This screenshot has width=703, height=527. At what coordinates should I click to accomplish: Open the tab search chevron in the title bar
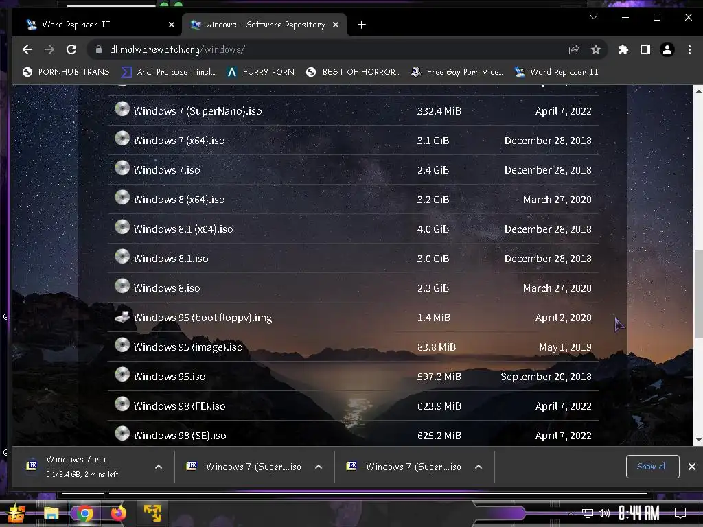tap(594, 17)
